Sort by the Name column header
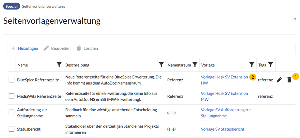This screenshot has width=300, height=138. click(x=23, y=65)
